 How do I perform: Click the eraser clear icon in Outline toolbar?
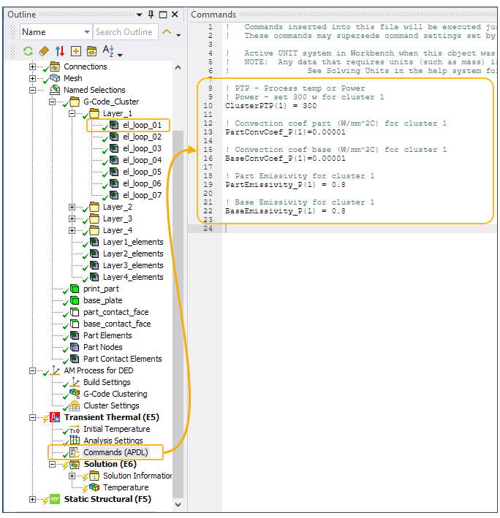tap(44, 51)
